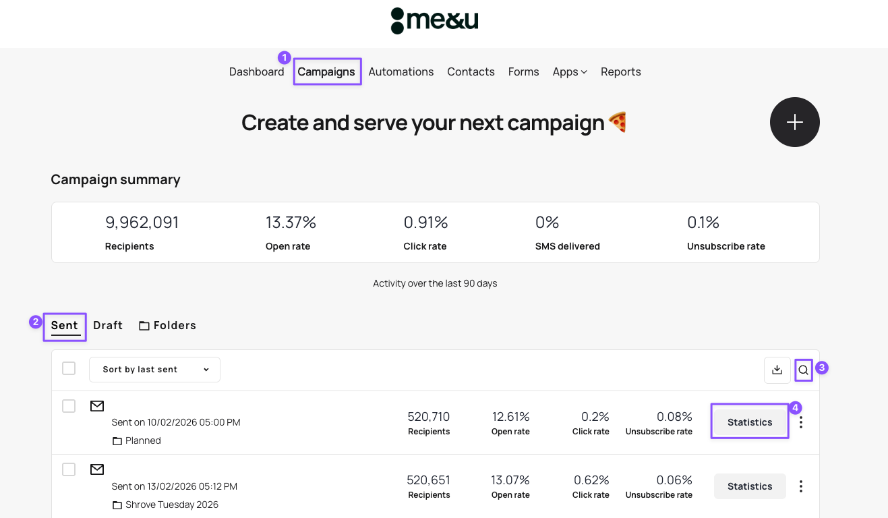Expand the Sort by last sent dropdown

pos(154,370)
